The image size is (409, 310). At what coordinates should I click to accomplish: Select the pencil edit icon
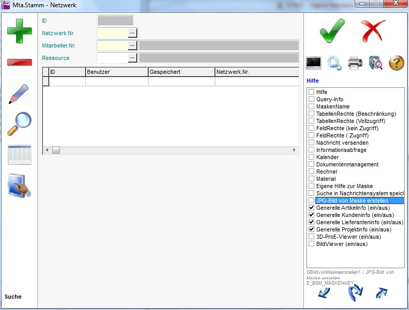(19, 94)
